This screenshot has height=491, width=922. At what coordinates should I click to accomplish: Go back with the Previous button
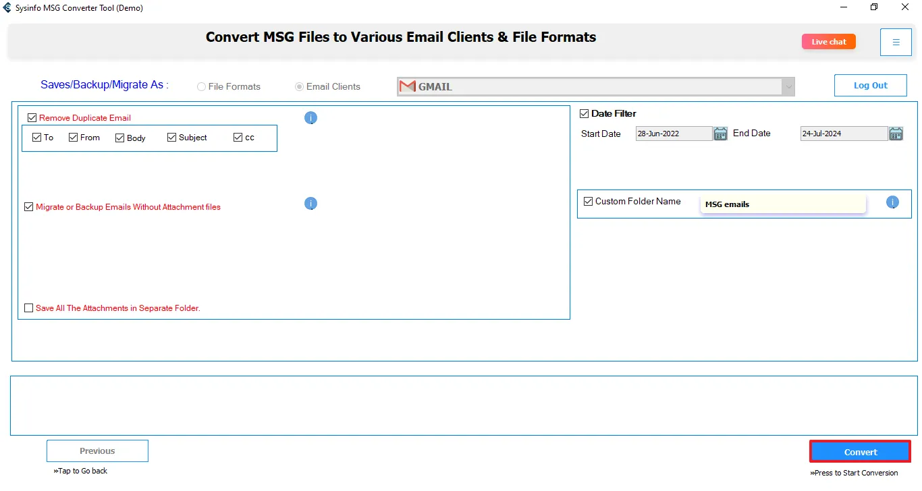click(x=97, y=451)
